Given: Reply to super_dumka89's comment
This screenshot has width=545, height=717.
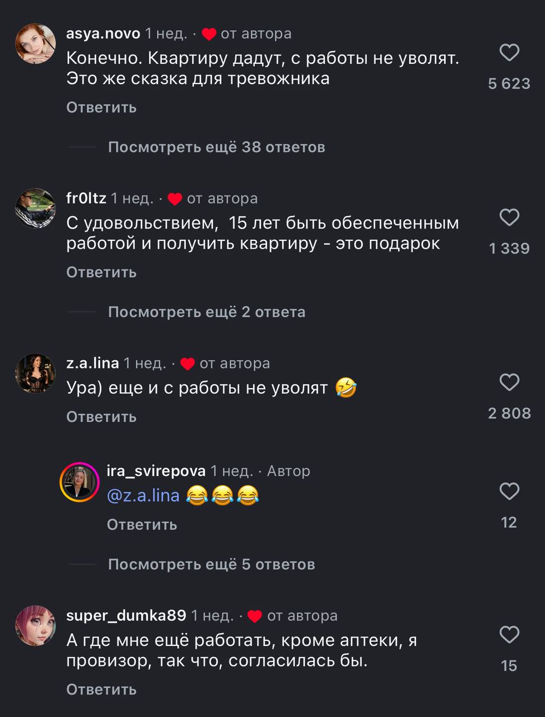Looking at the screenshot, I should [101, 689].
